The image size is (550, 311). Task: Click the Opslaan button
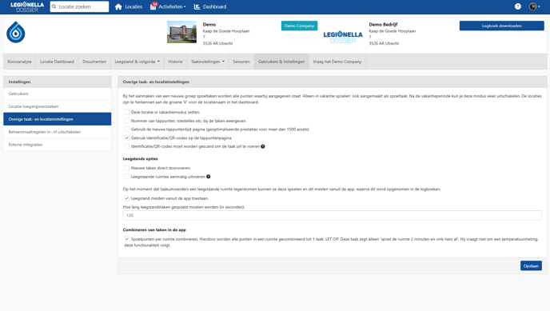531,265
